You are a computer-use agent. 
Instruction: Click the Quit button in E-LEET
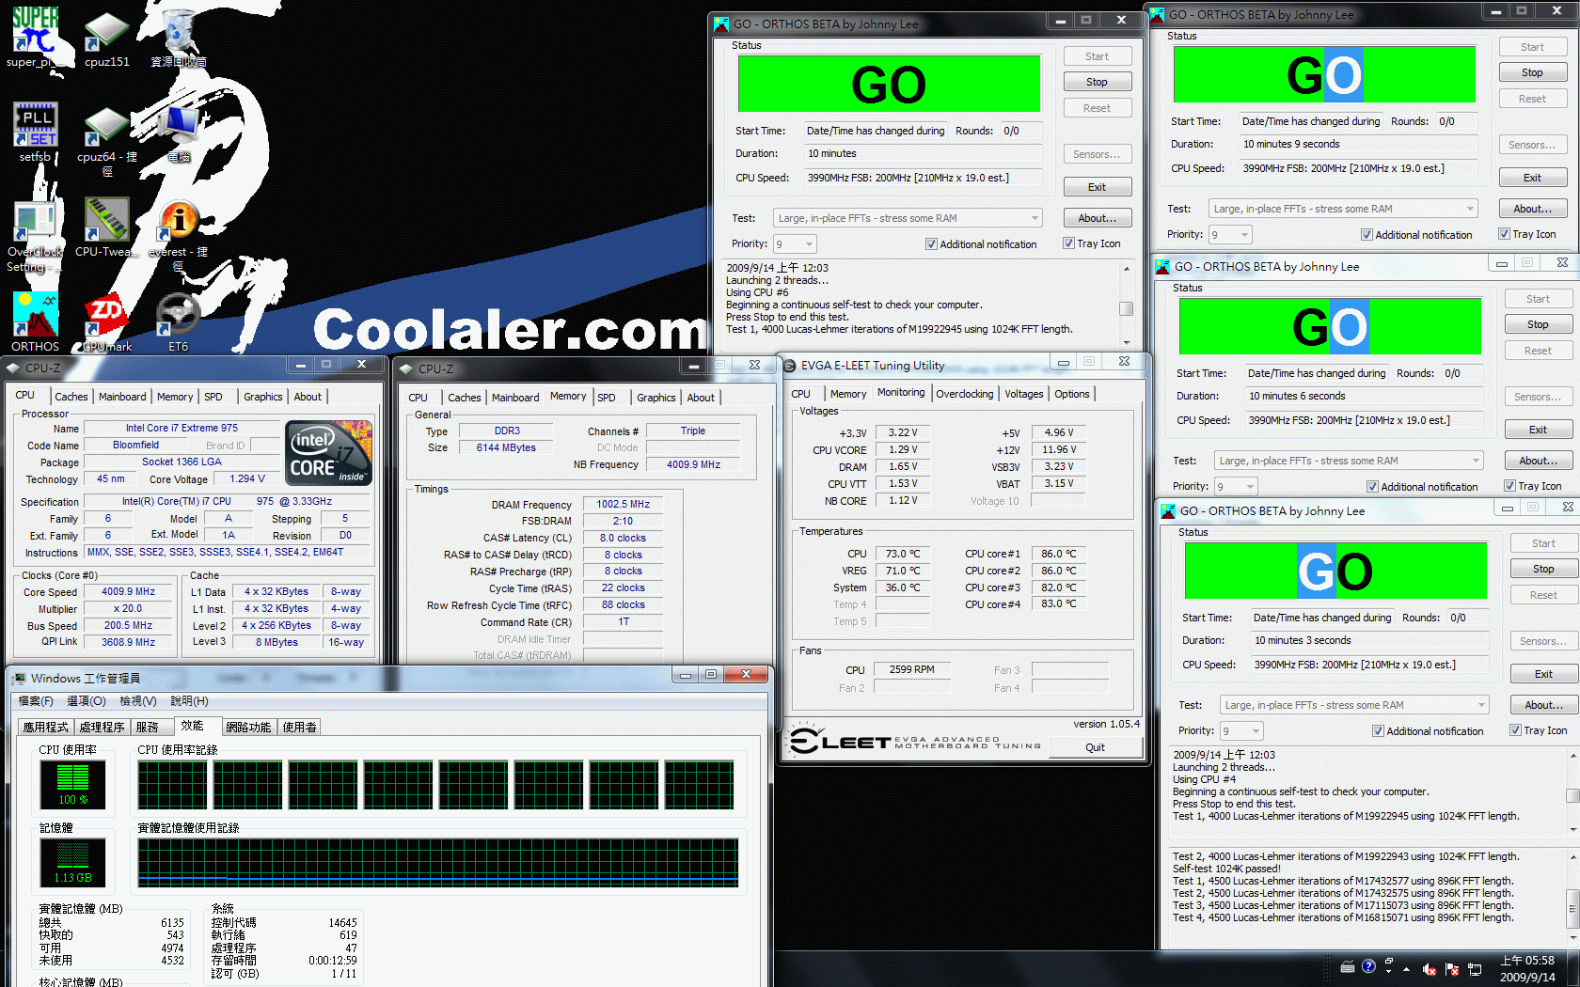(x=1095, y=748)
